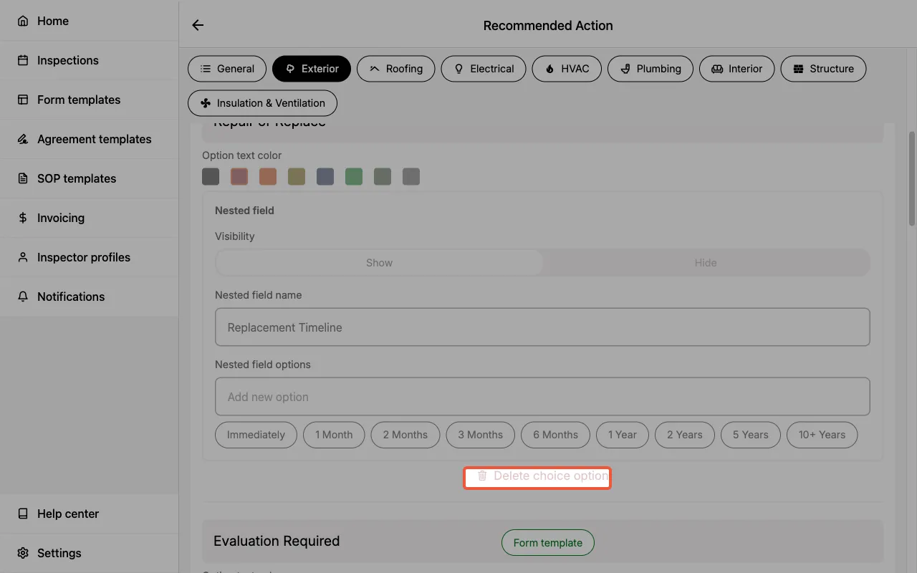Open the Form template button near Evaluation Required
This screenshot has width=917, height=573.
[x=547, y=542]
